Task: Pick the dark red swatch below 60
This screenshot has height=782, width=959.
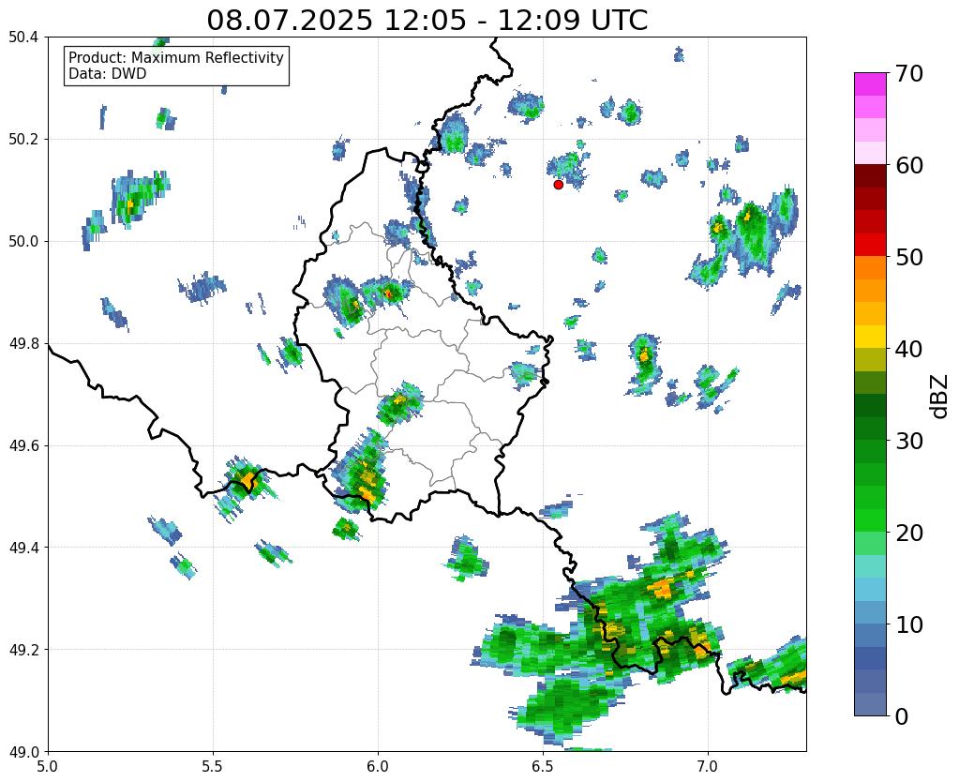Action: tap(870, 176)
